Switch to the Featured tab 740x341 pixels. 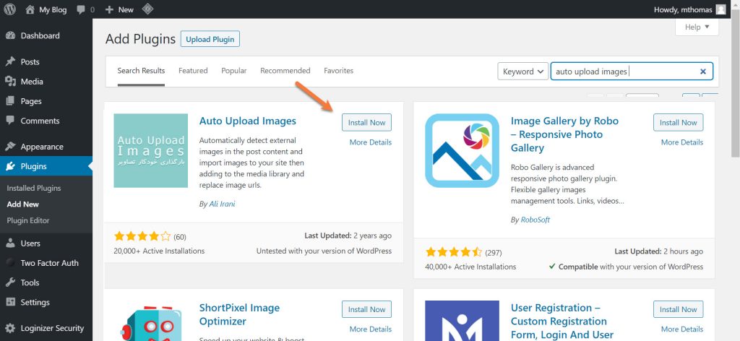click(193, 71)
